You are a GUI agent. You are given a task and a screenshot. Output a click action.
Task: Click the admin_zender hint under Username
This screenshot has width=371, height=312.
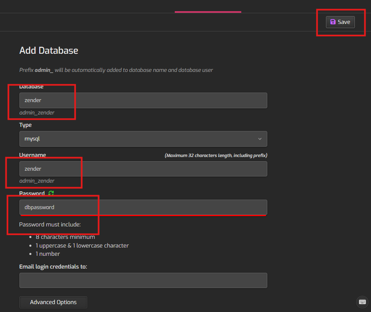coord(37,181)
